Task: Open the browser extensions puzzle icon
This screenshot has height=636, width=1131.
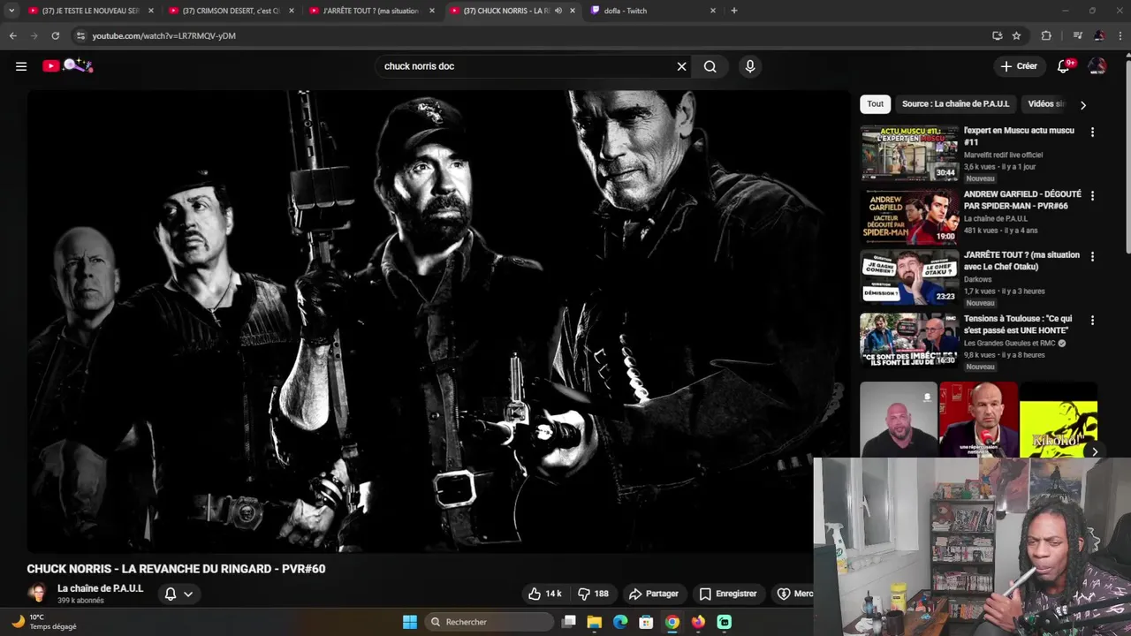Action: click(x=1046, y=35)
